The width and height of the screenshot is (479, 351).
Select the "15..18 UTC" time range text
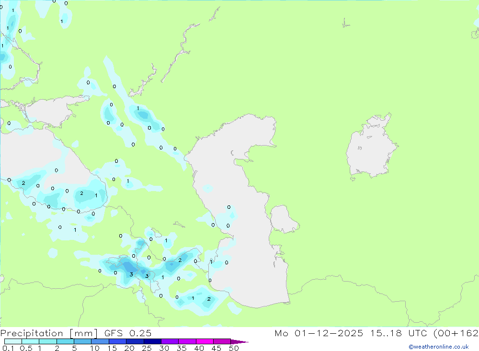coord(399,333)
